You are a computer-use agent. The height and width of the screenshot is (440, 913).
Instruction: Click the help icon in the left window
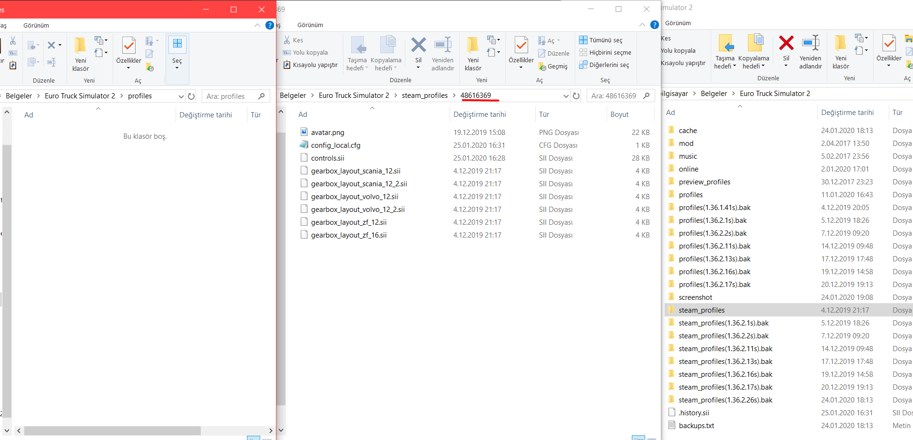270,25
